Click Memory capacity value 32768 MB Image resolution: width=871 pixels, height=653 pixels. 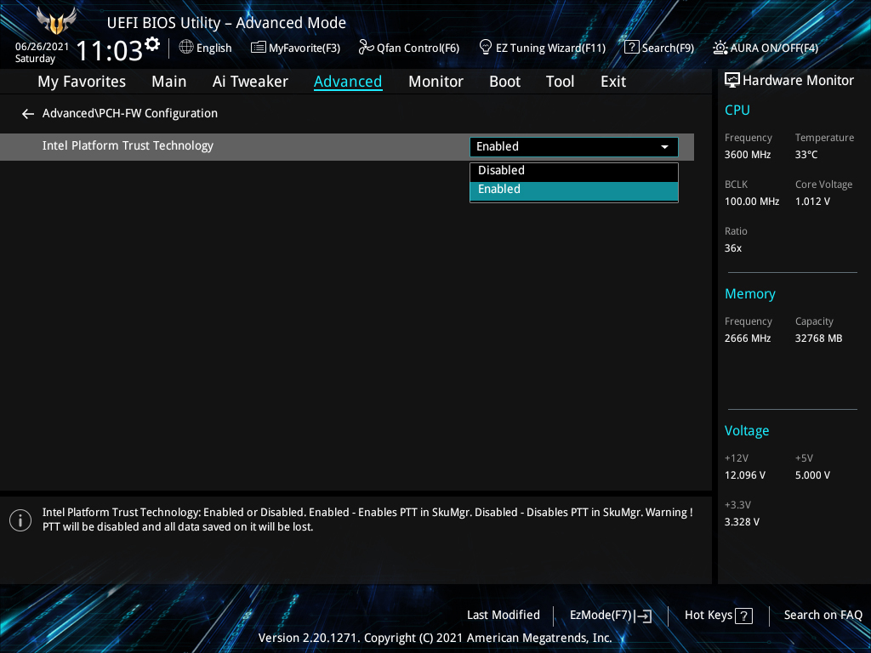(x=818, y=338)
